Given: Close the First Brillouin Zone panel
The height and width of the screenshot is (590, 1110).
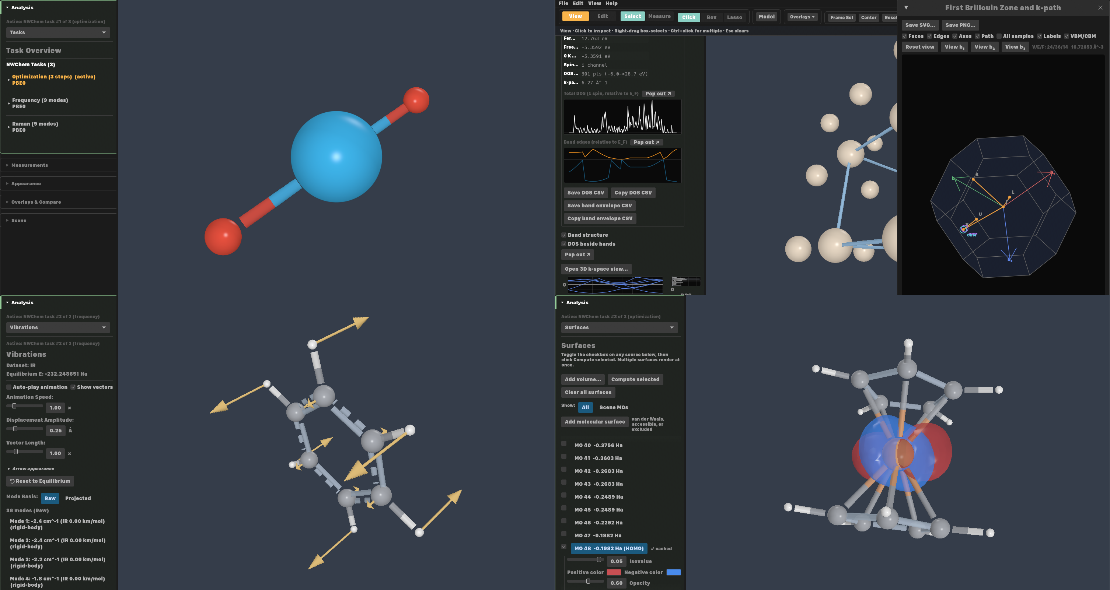Looking at the screenshot, I should click(1100, 8).
